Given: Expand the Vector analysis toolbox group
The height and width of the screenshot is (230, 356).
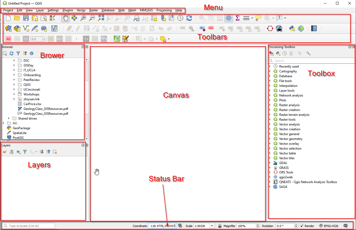Looking at the screenshot, I should coord(270,124).
